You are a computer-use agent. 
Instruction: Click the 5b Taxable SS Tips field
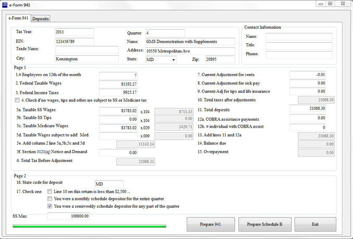[118, 119]
